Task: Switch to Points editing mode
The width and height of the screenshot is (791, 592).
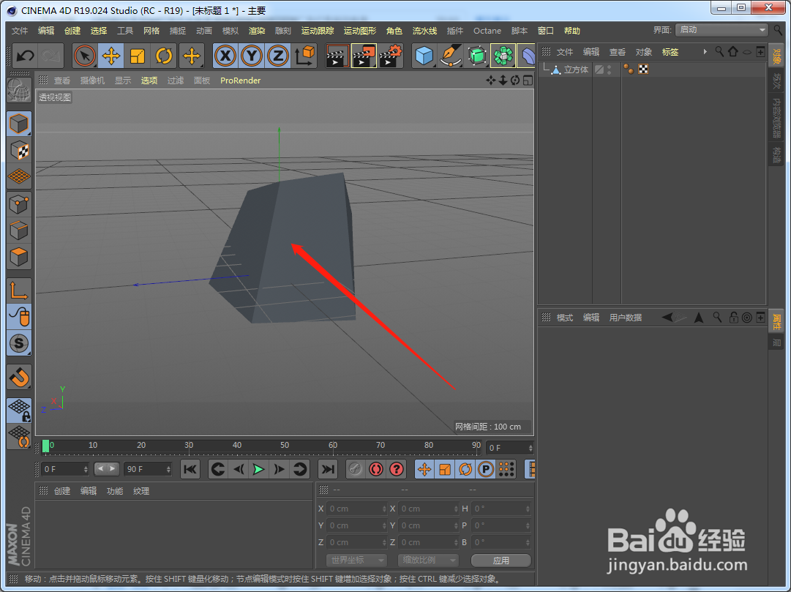Action: [18, 203]
